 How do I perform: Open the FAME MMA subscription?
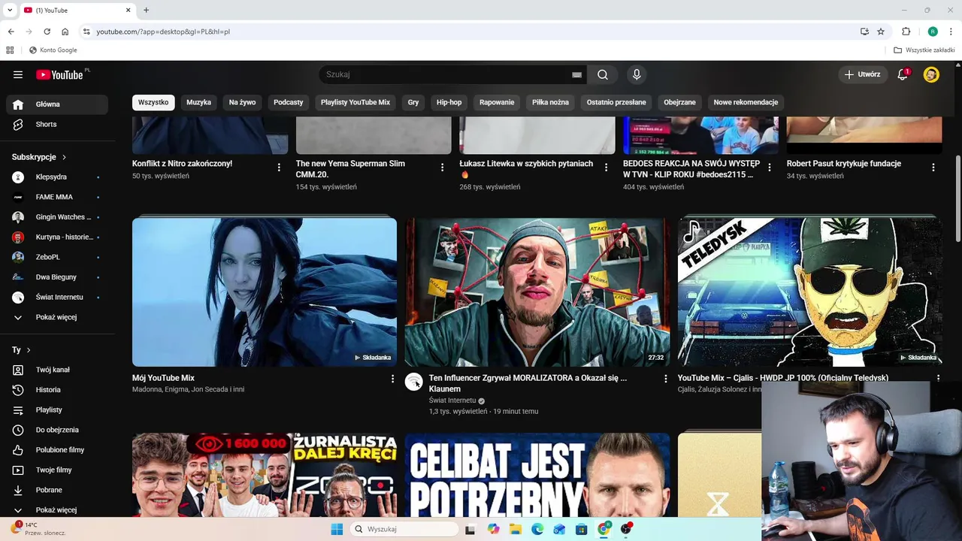click(57, 197)
